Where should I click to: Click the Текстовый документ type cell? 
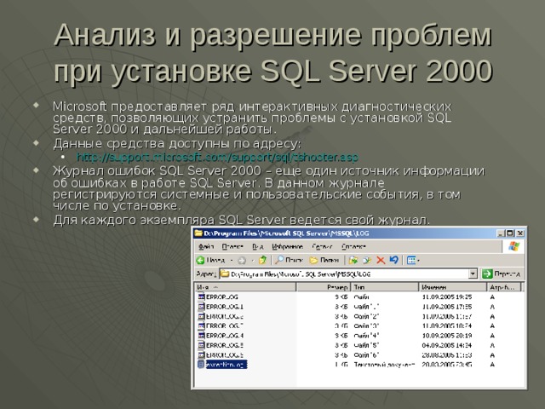point(384,365)
